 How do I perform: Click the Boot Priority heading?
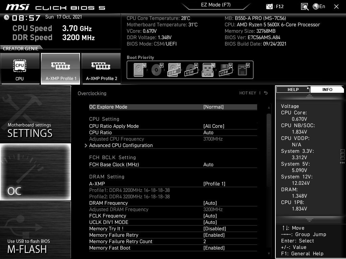[x=140, y=57]
